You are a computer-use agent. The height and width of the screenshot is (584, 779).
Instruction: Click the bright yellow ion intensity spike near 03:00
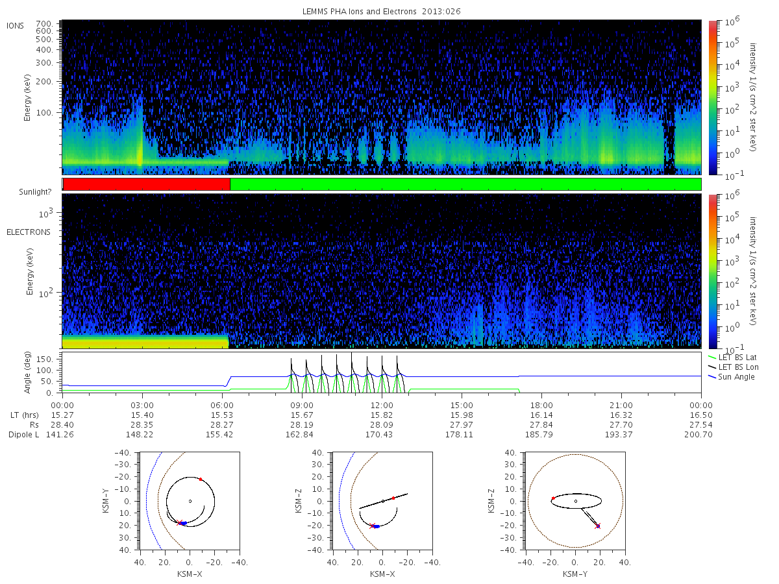coord(140,154)
